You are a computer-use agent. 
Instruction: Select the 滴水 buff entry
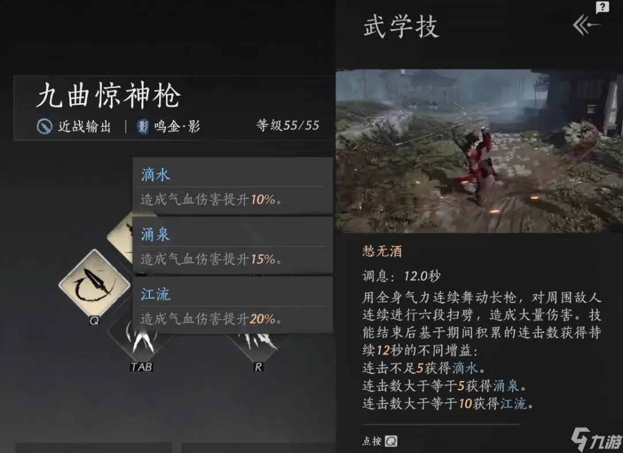click(233, 186)
